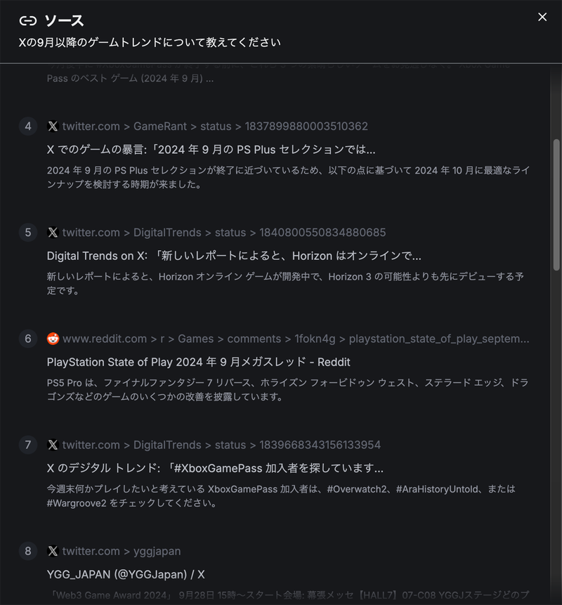Click the twitter.com yggjapan URL

tap(121, 551)
